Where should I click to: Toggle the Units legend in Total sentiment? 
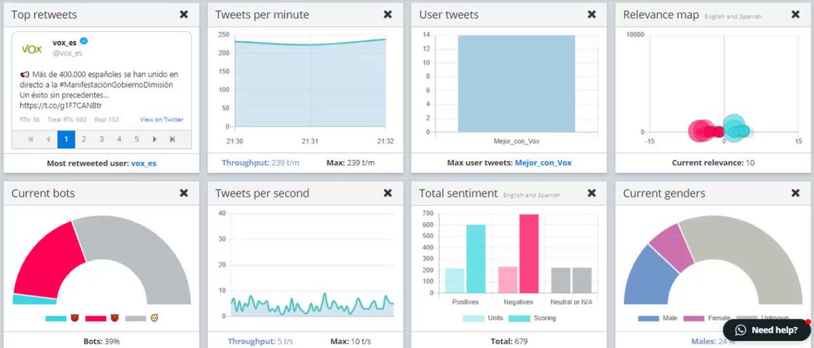click(483, 318)
